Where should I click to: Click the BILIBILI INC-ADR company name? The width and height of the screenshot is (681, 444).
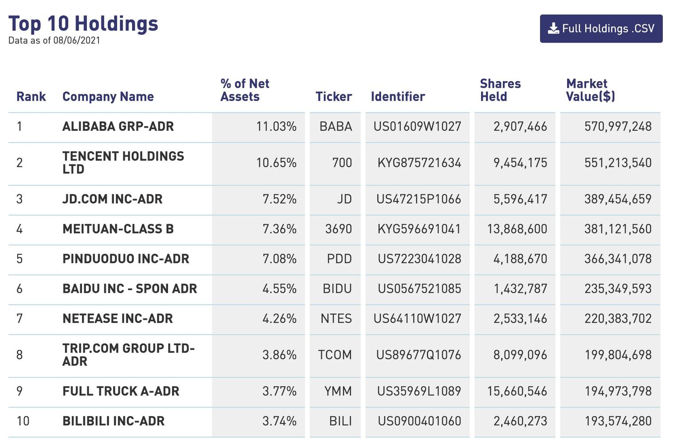(113, 421)
